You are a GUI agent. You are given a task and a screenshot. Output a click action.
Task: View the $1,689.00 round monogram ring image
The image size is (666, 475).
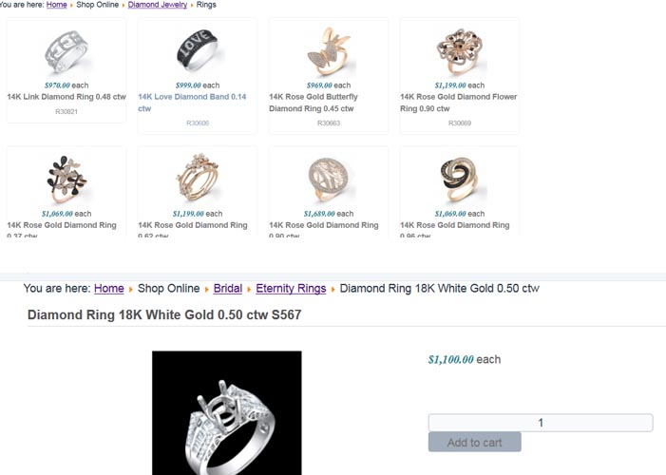coord(329,180)
